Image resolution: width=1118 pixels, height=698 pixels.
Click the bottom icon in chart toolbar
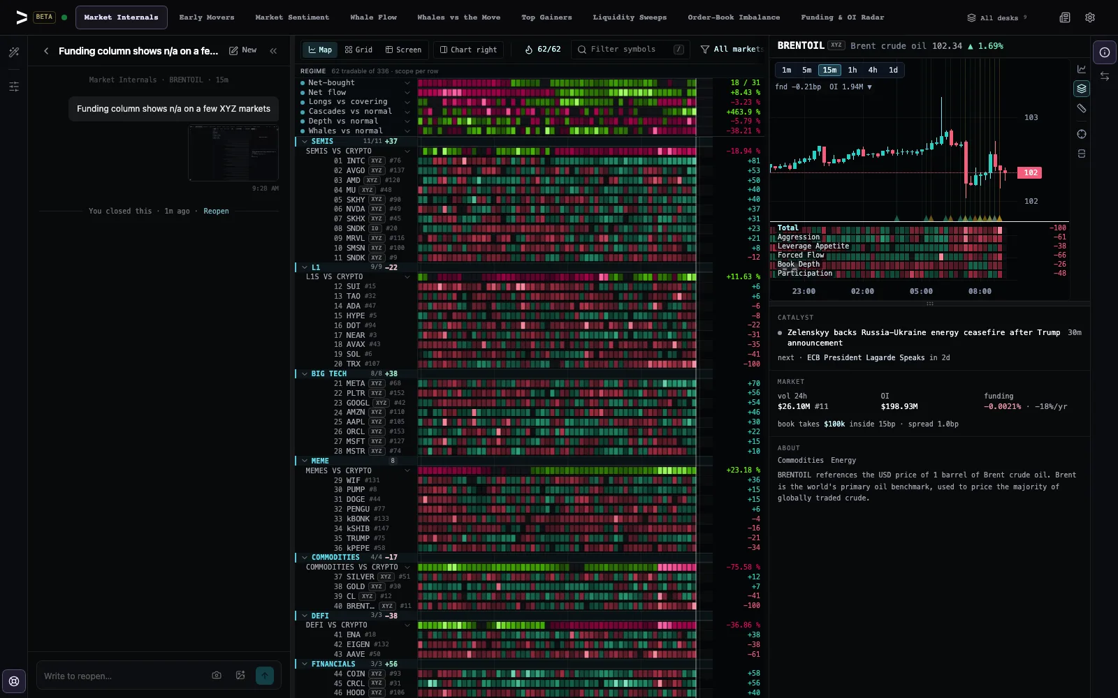tap(1082, 154)
